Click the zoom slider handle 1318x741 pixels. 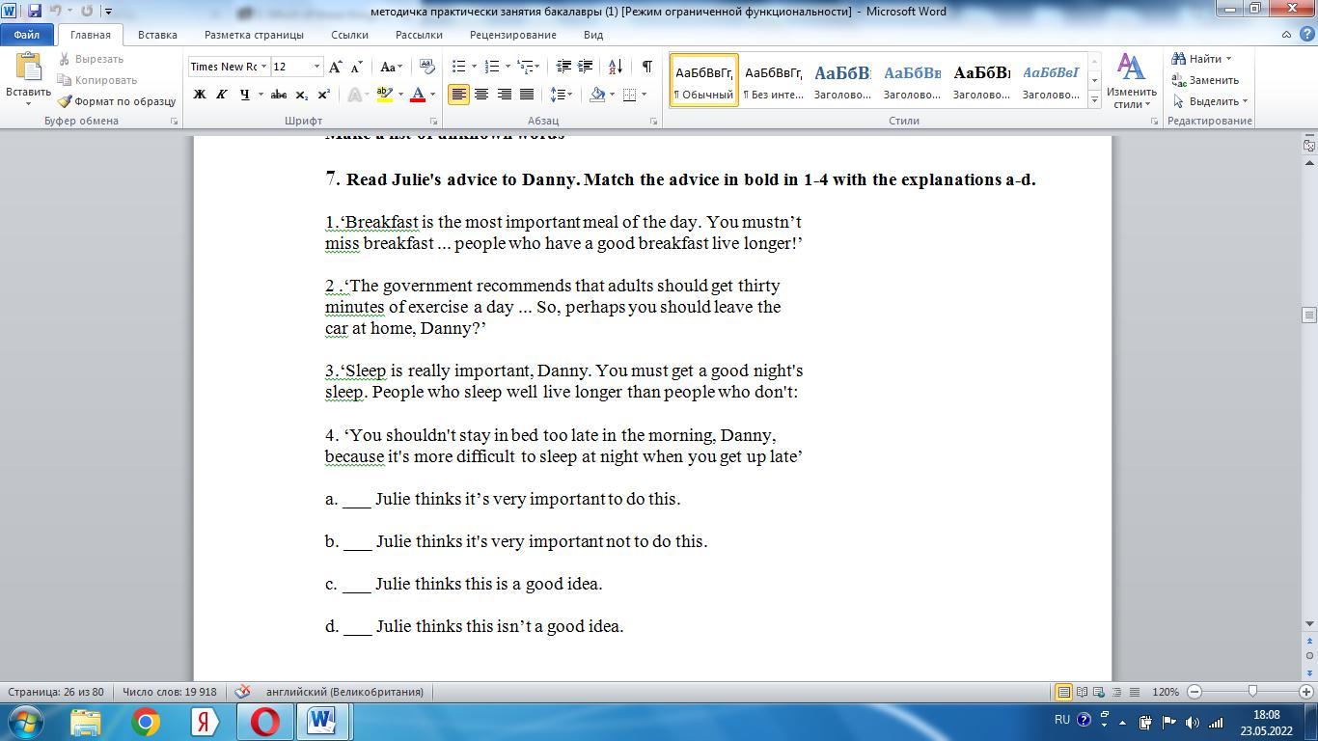pyautogui.click(x=1252, y=692)
